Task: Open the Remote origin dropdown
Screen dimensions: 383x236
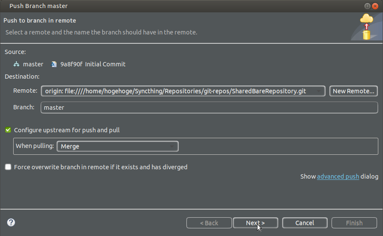Action: coord(183,91)
